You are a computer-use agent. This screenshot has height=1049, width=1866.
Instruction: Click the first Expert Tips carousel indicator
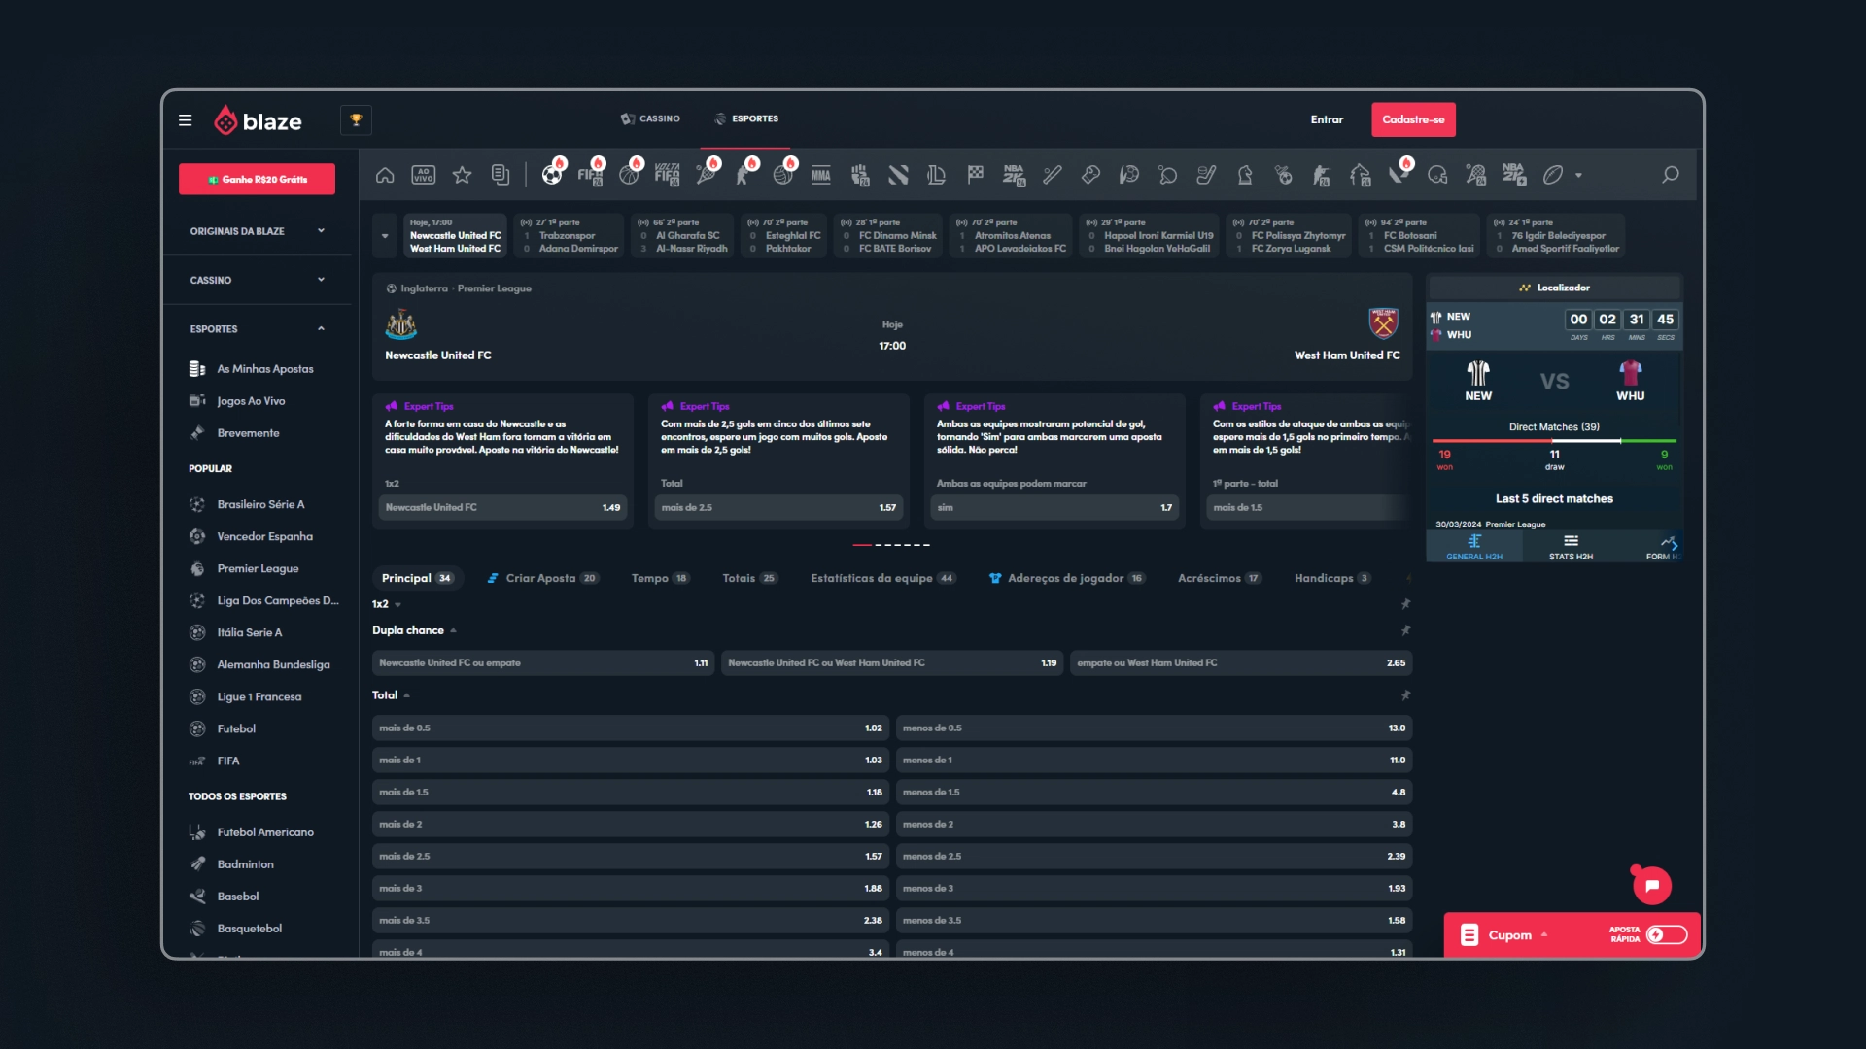[x=862, y=545]
